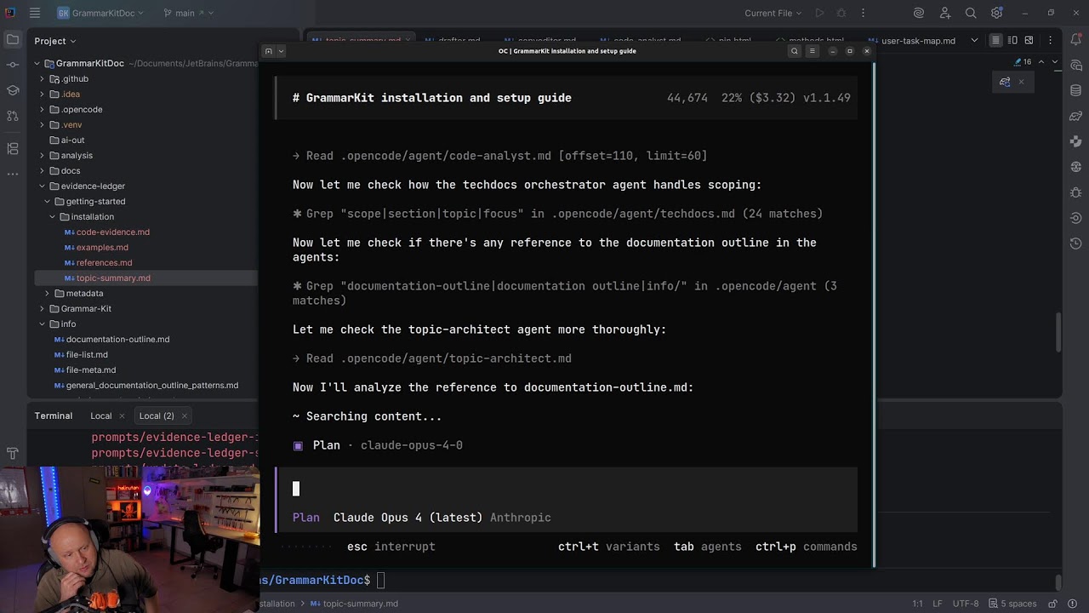Image resolution: width=1089 pixels, height=613 pixels.
Task: Open the Structure tool window icon
Action: click(13, 149)
